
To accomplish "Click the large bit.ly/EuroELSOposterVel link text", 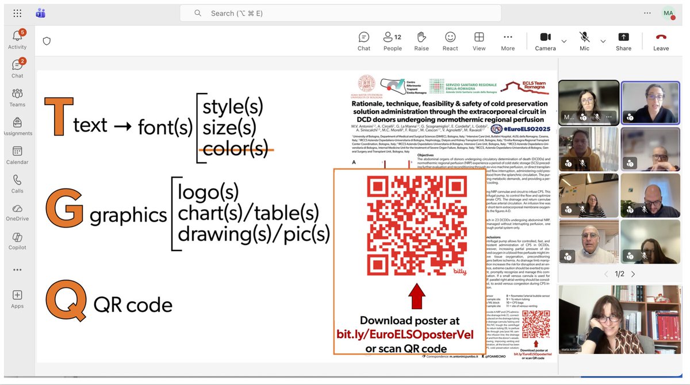I will [x=405, y=334].
